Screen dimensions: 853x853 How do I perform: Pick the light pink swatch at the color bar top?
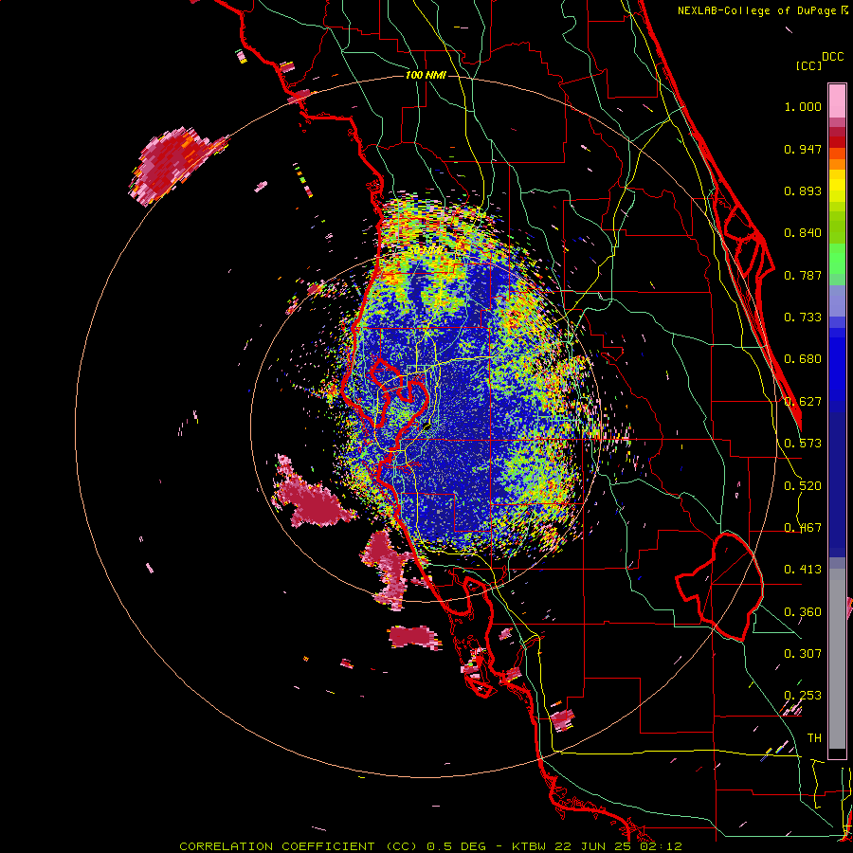pos(837,100)
